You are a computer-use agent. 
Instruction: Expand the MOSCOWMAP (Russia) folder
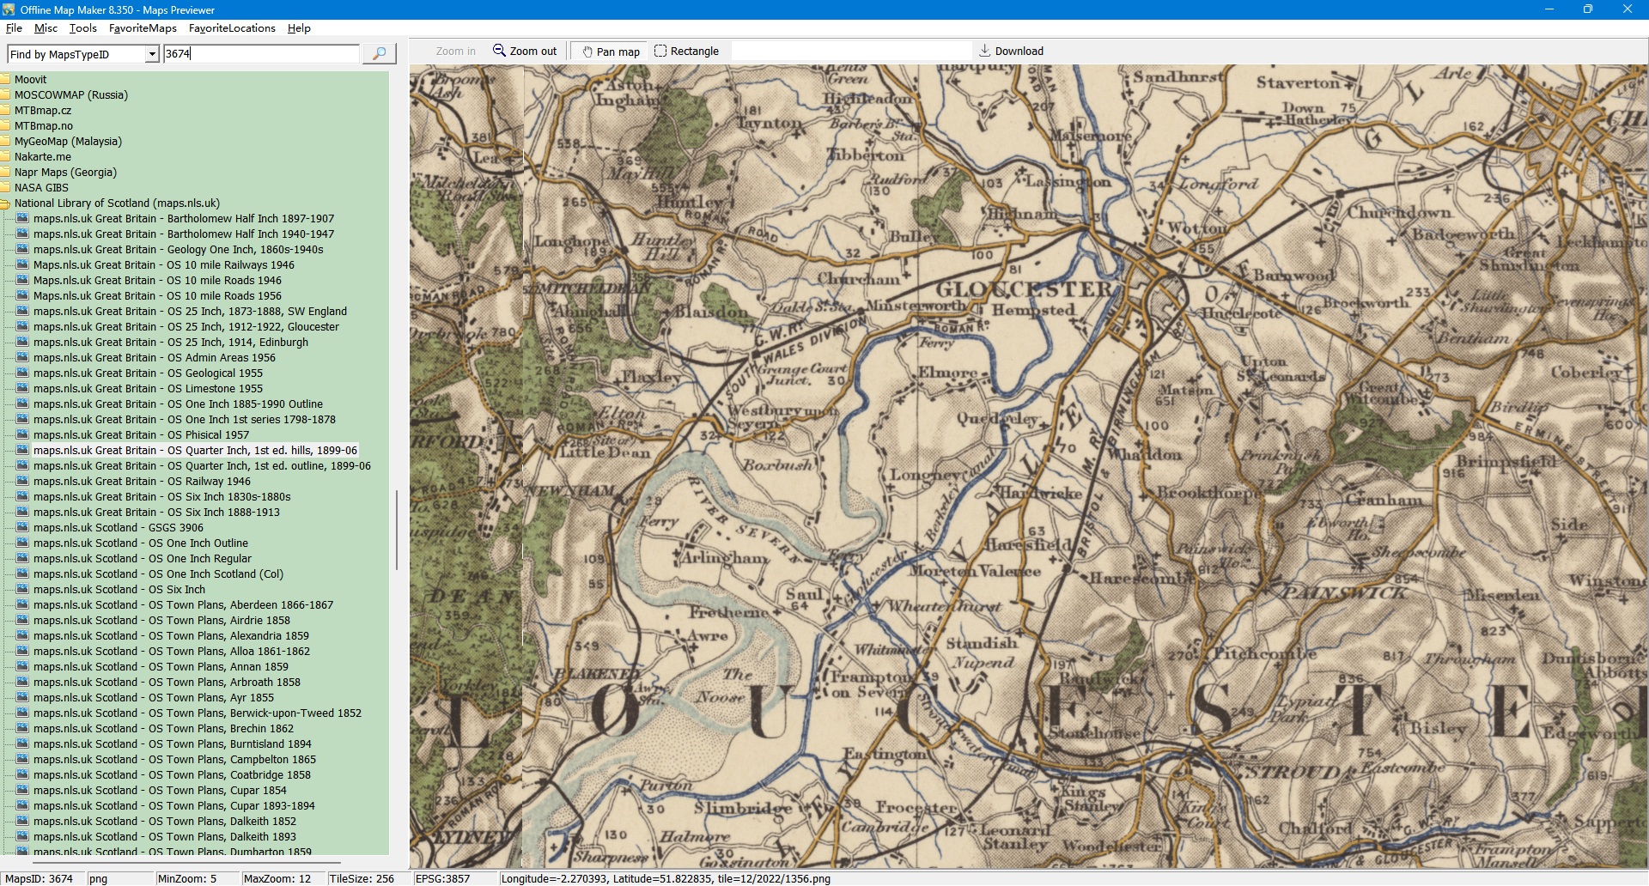(x=5, y=95)
